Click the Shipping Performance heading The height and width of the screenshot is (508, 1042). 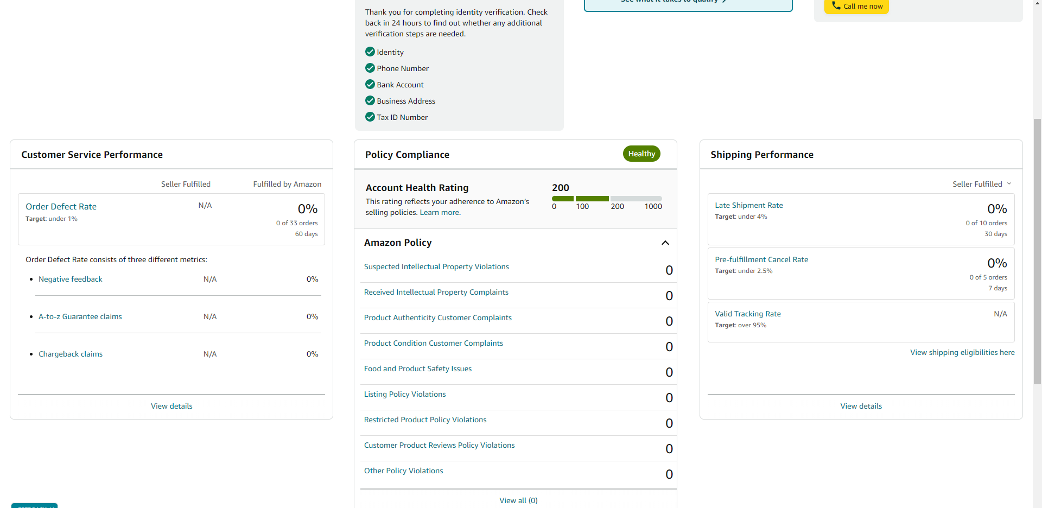coord(762,155)
